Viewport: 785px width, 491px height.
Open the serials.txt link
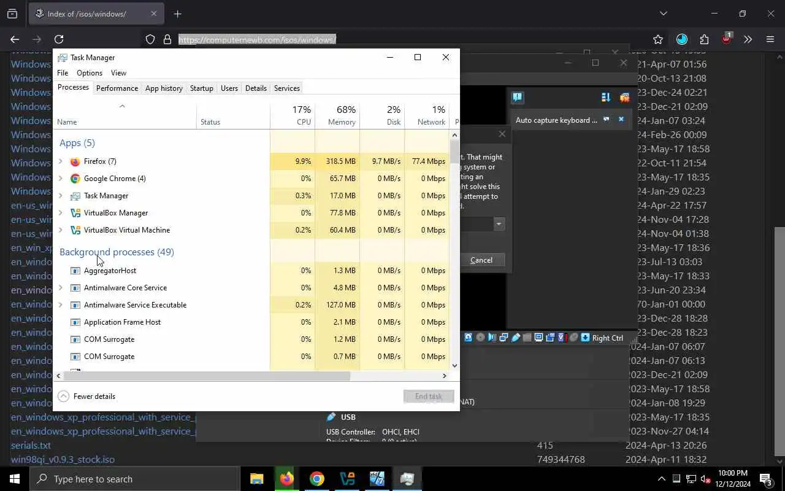(31, 445)
